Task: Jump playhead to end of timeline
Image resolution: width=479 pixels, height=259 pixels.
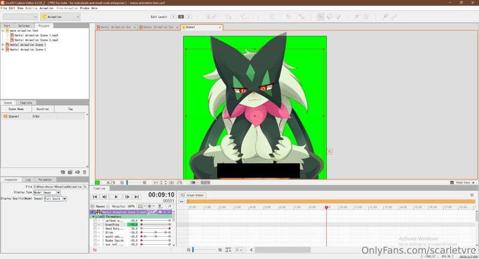Action: point(137,197)
